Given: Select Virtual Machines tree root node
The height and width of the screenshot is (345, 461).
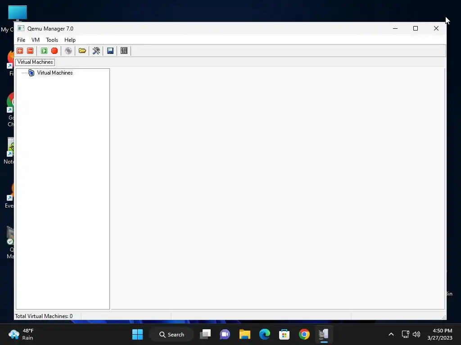Looking at the screenshot, I should pyautogui.click(x=54, y=73).
